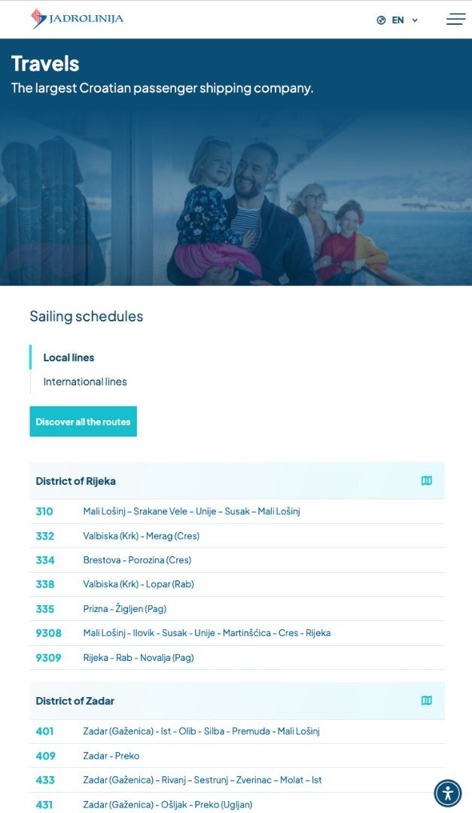Click the globe language icon

click(381, 20)
